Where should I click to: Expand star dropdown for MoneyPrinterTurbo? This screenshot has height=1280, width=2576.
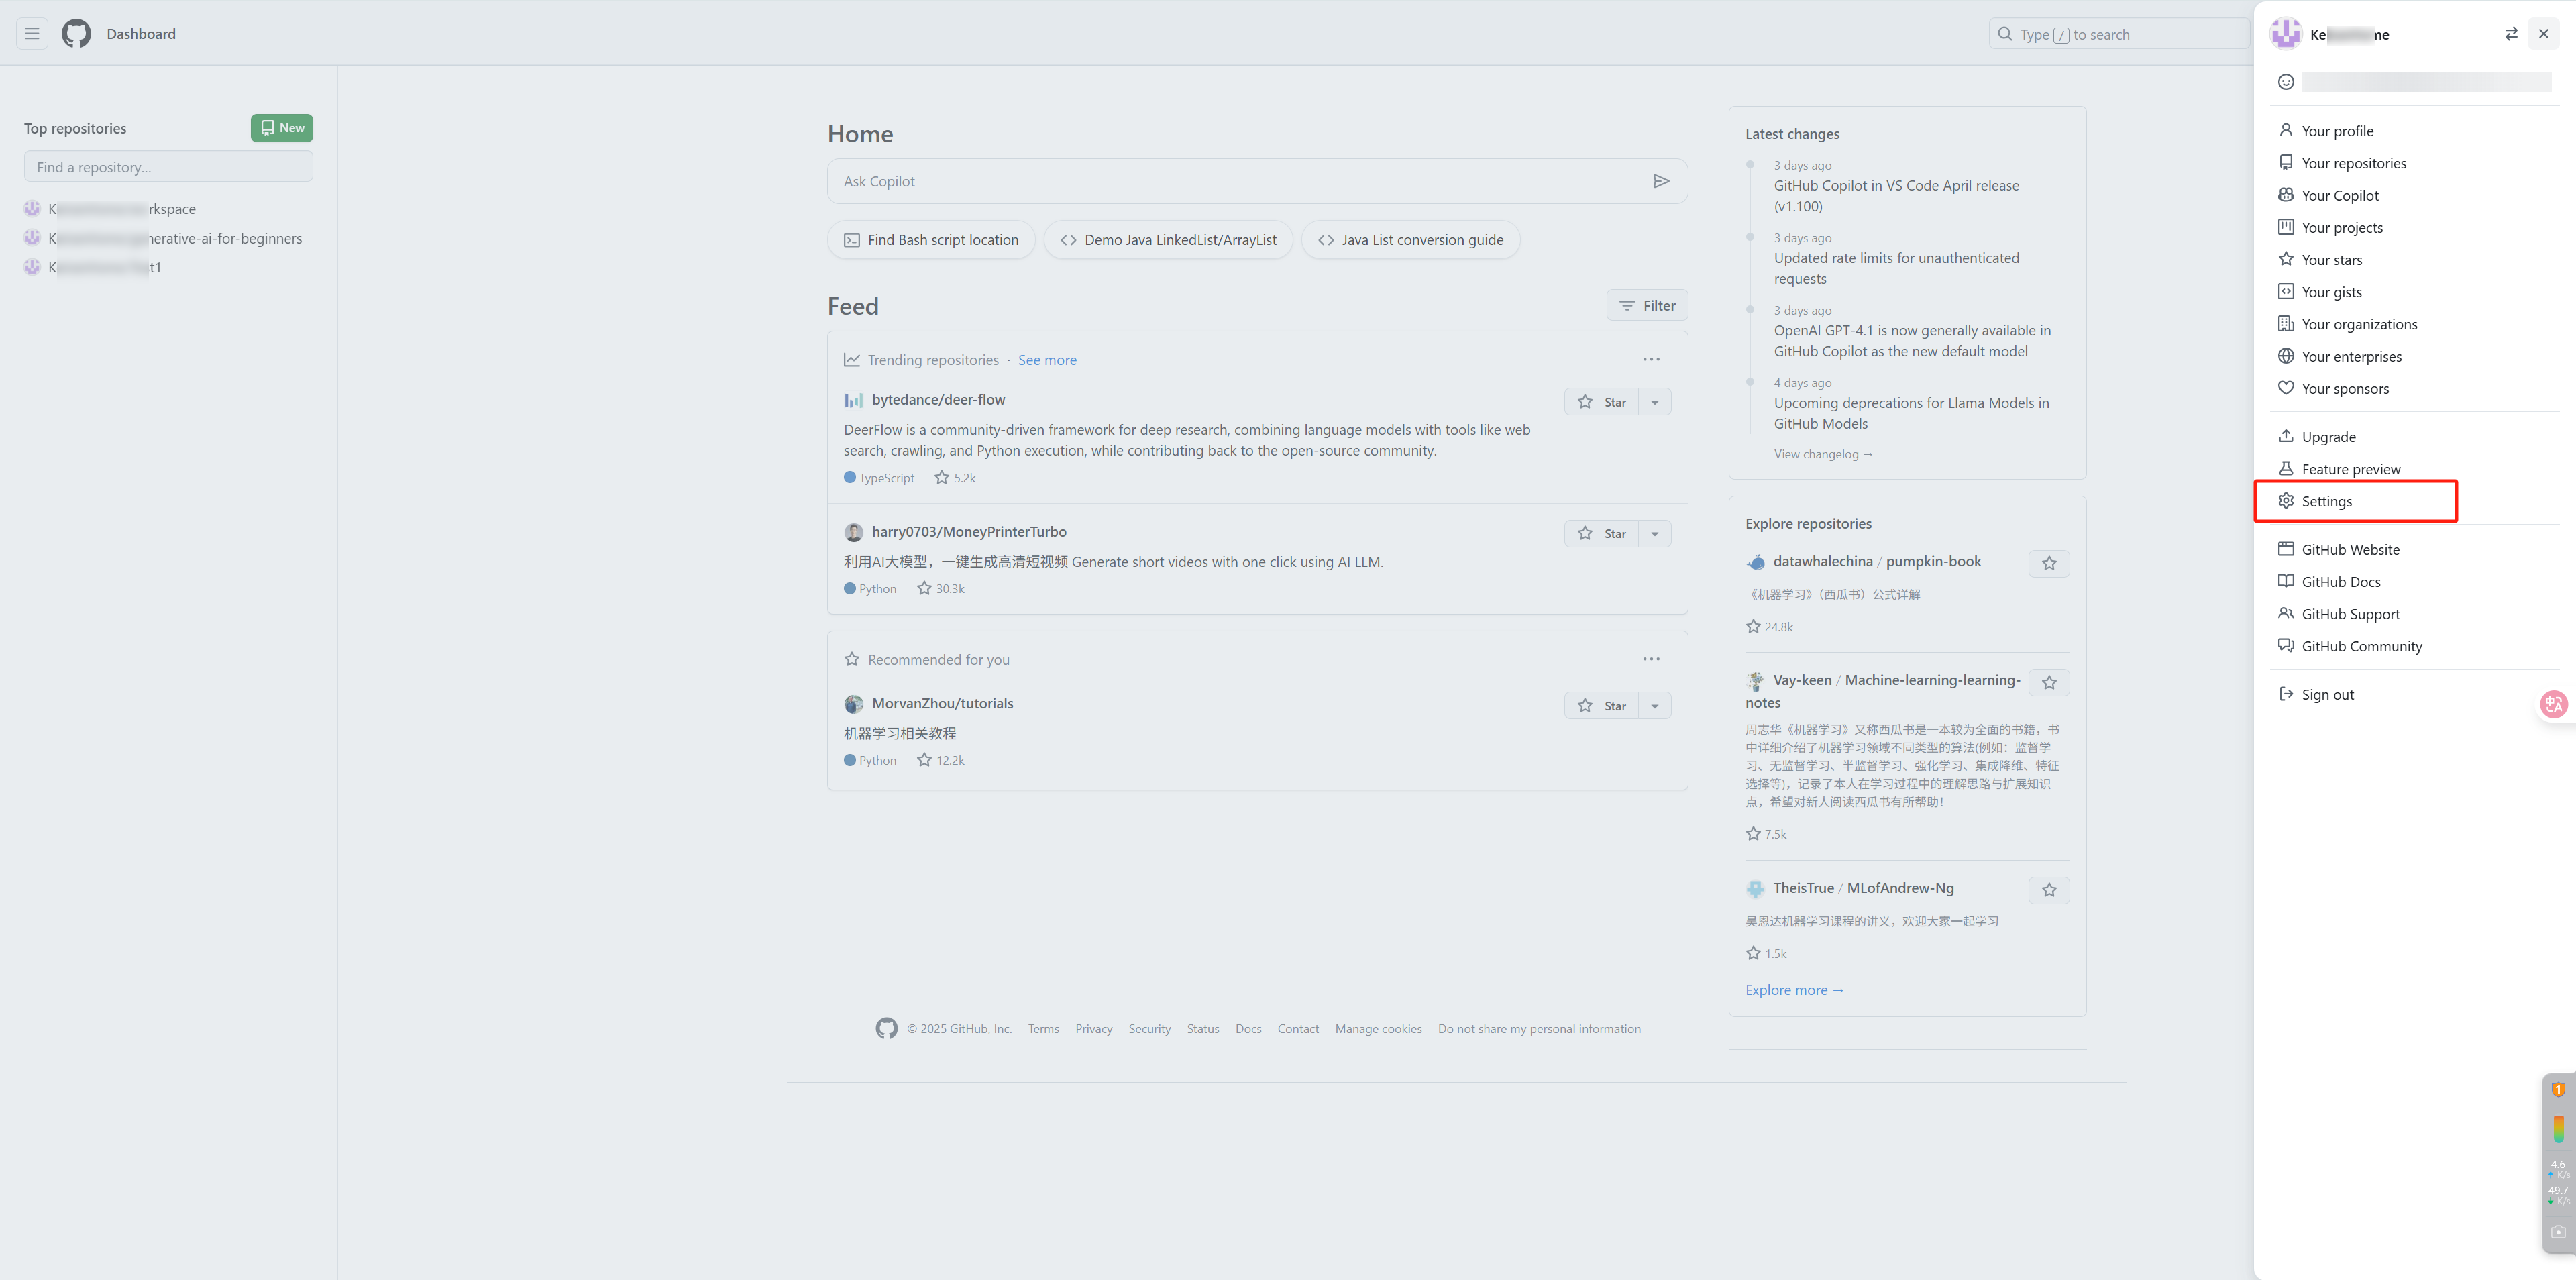point(1655,534)
